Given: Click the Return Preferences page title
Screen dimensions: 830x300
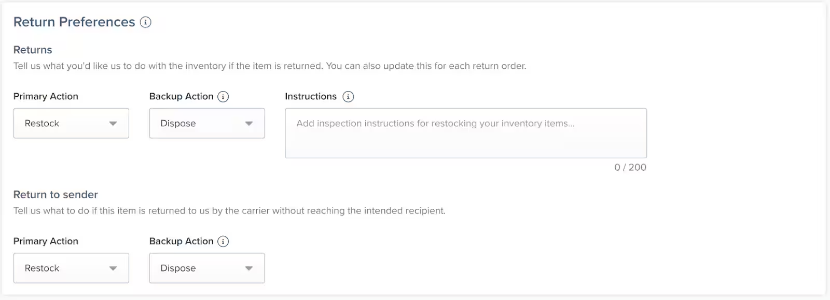Looking at the screenshot, I should click(x=74, y=22).
